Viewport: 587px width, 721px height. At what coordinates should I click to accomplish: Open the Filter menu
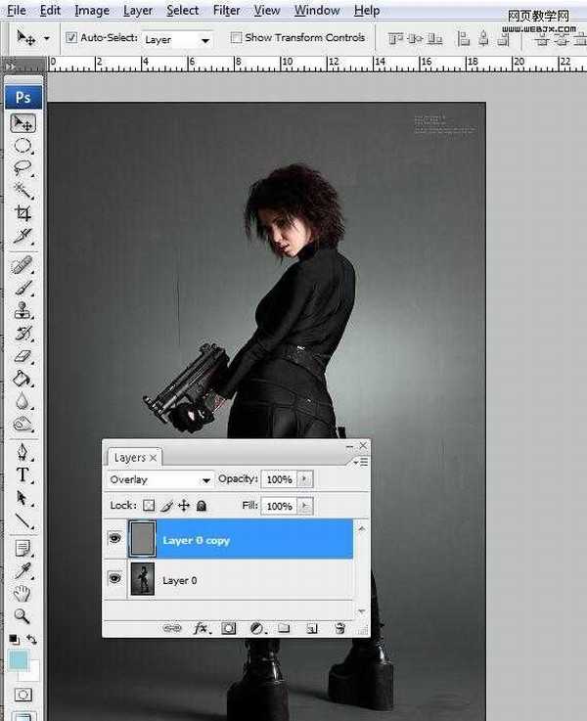tap(226, 11)
